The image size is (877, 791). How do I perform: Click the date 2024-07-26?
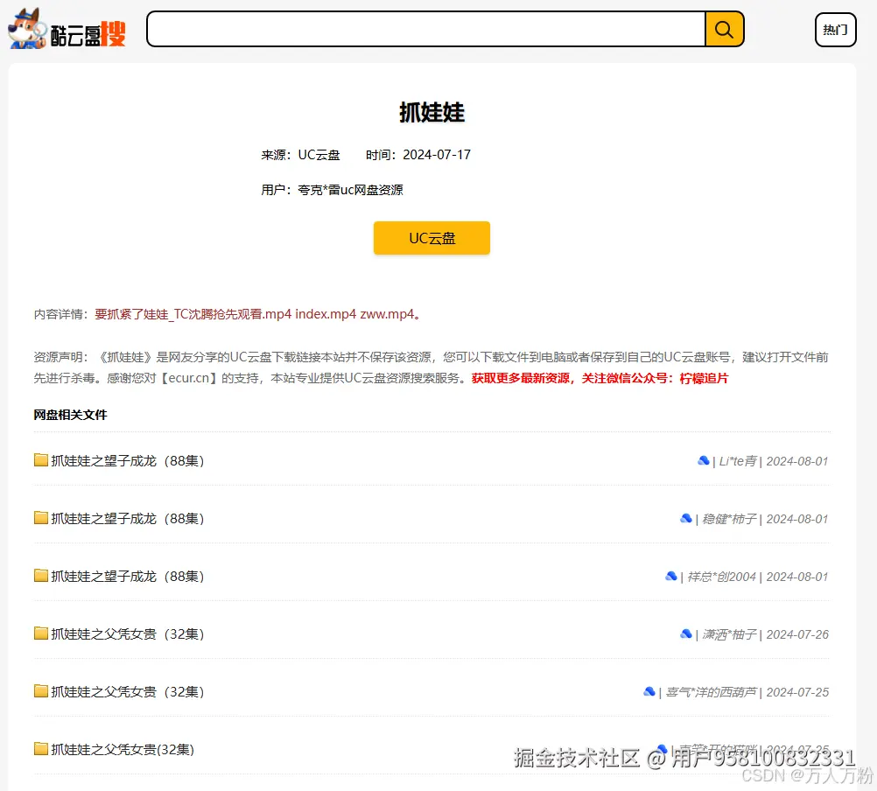[797, 634]
